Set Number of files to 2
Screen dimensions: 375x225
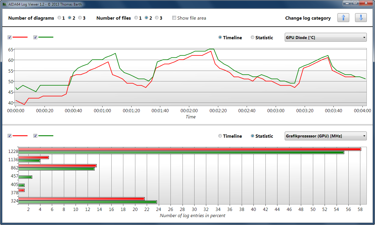pos(146,18)
